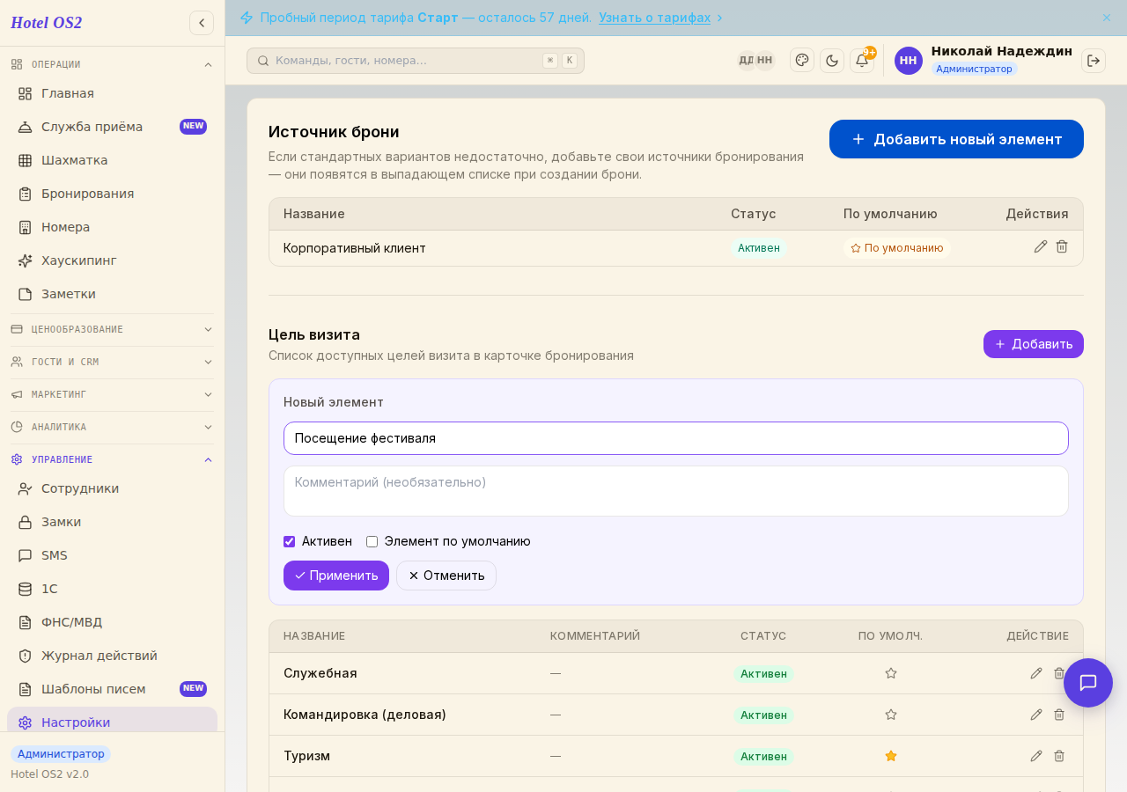Click the Николай Надеждин user name
The height and width of the screenshot is (792, 1127).
[x=1002, y=51]
